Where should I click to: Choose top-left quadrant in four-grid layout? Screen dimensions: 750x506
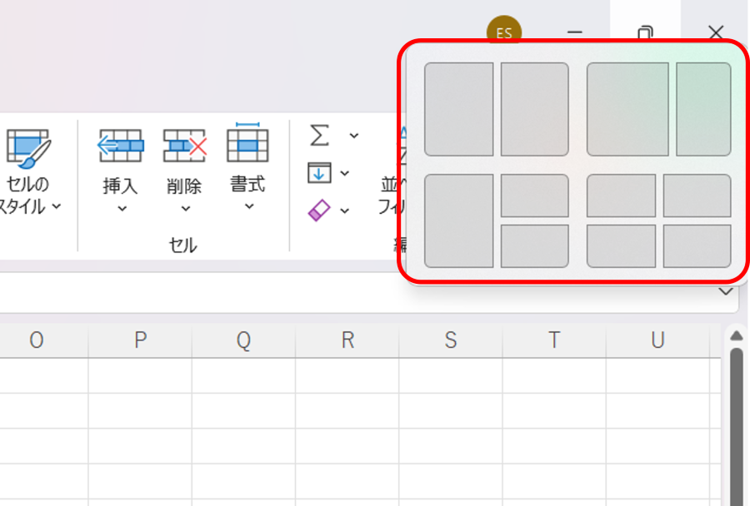click(x=621, y=196)
